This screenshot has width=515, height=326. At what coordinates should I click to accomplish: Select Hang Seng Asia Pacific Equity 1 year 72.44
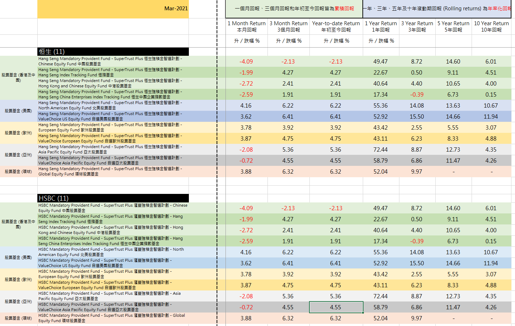tap(381, 150)
